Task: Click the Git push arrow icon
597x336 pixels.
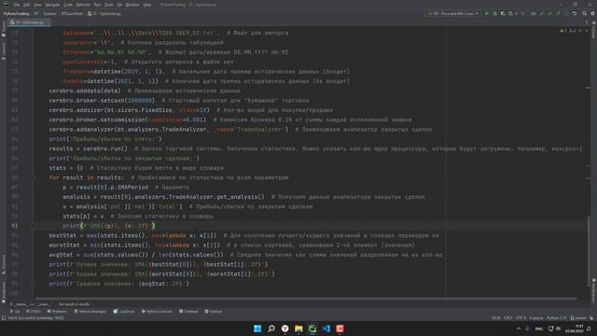Action: 558,13
